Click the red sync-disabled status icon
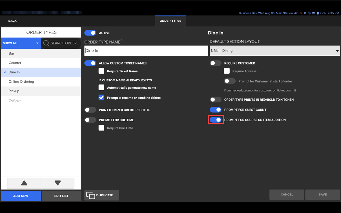 click(301, 13)
